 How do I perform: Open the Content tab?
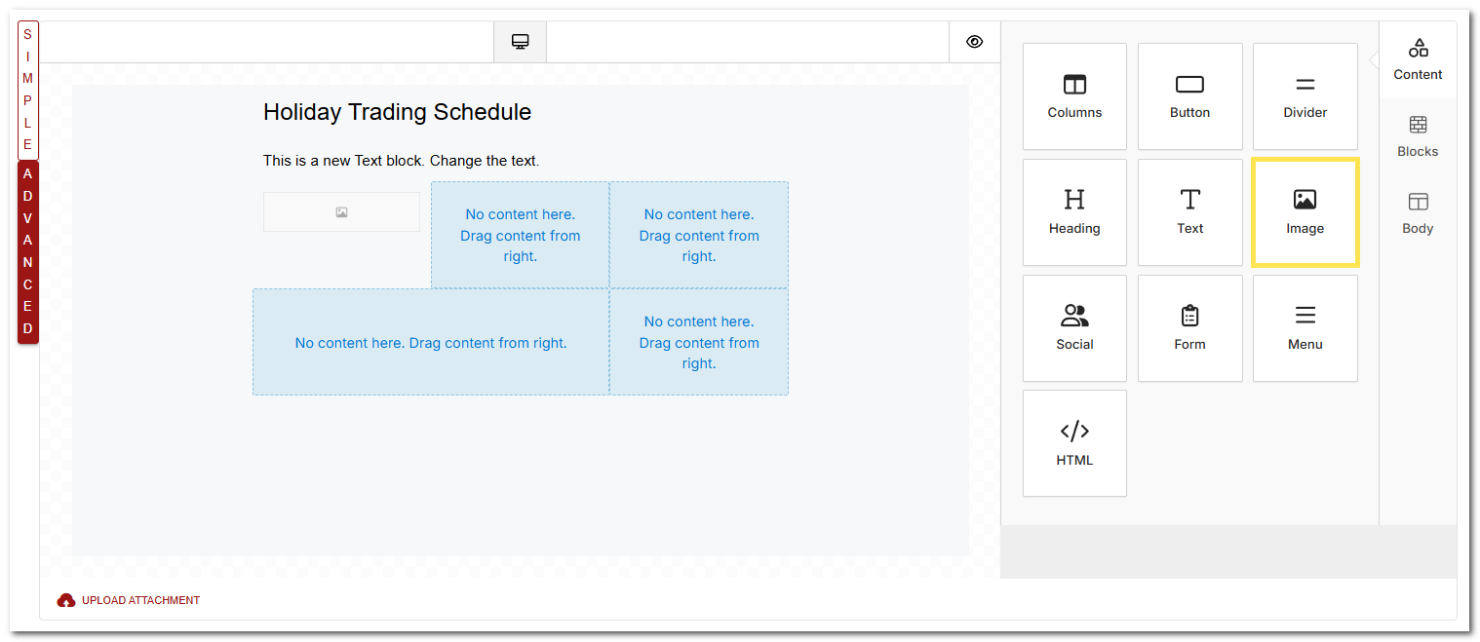coord(1418,59)
